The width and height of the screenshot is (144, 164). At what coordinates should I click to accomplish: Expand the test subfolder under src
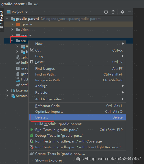17,52
